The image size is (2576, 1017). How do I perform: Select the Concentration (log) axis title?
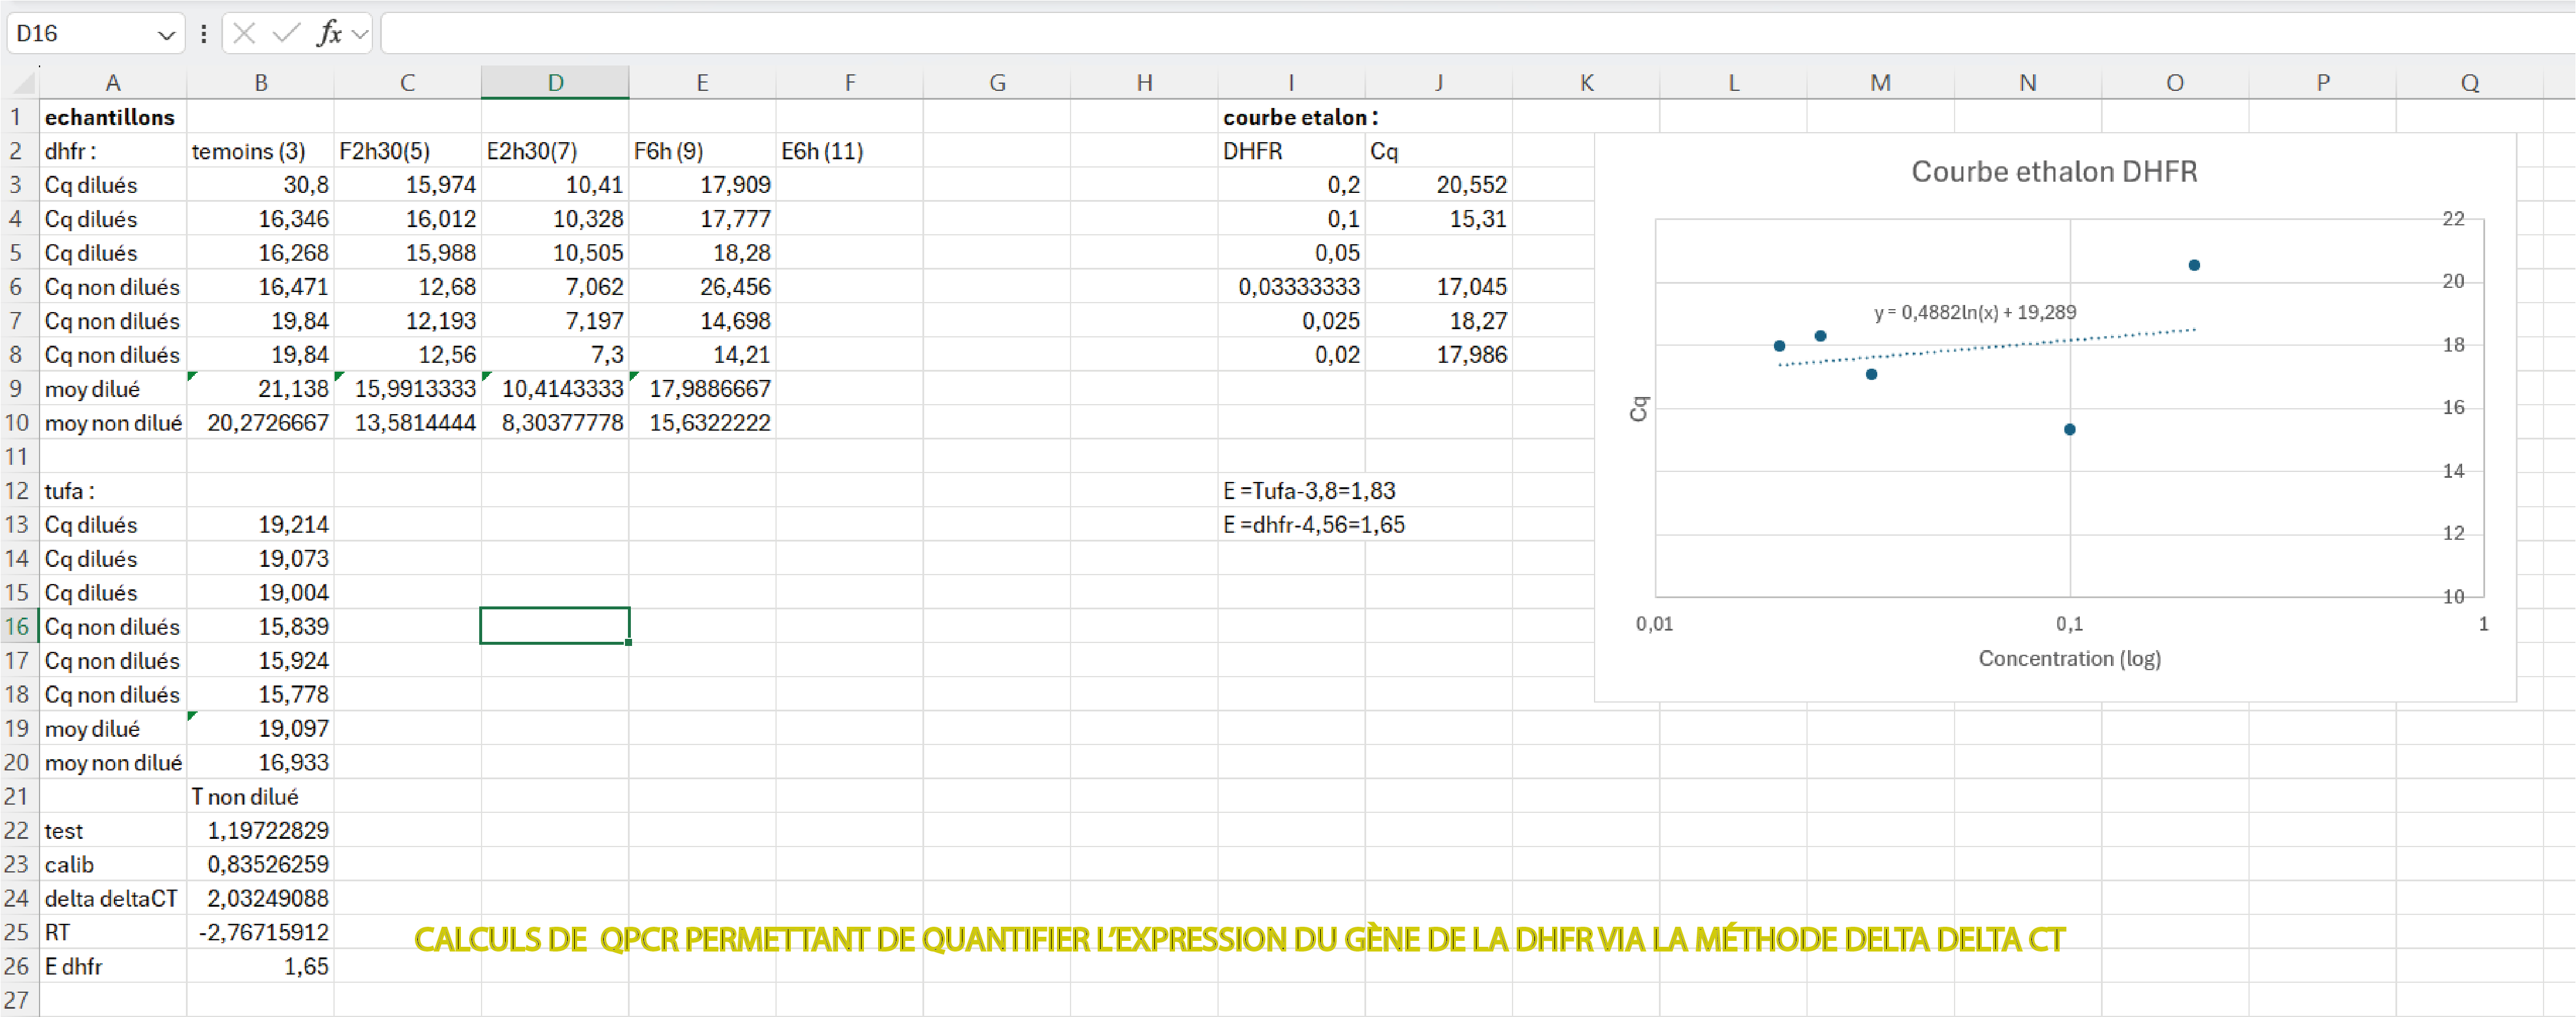[2069, 658]
